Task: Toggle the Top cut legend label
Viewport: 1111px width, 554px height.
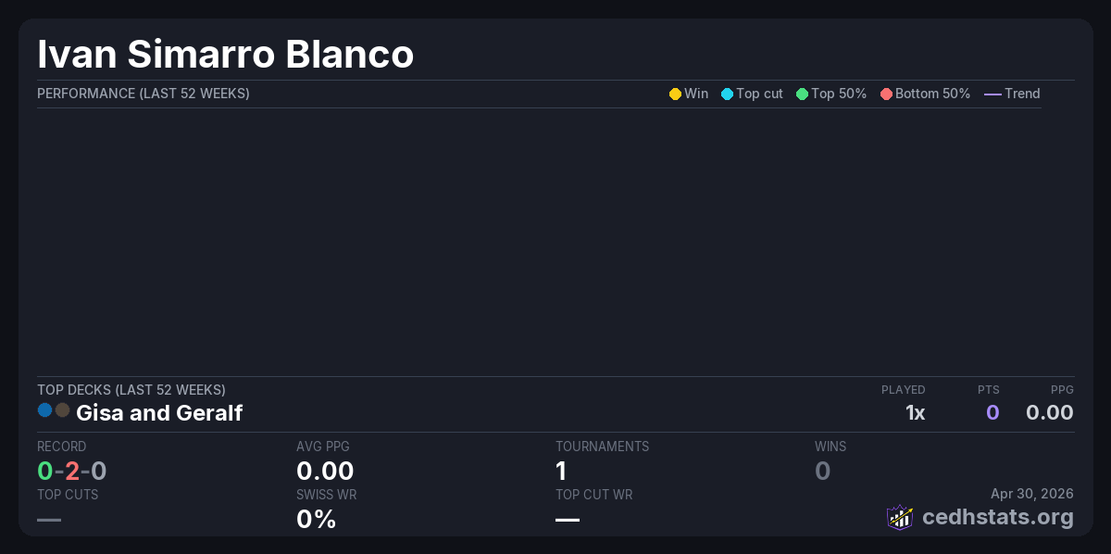Action: 759,94
